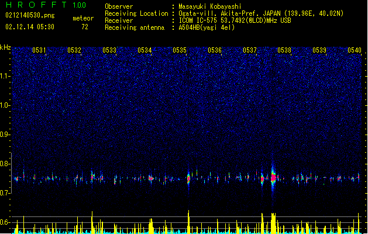The image size is (368, 234).
Task: Click the 0539 time marker
Action: click(319, 50)
